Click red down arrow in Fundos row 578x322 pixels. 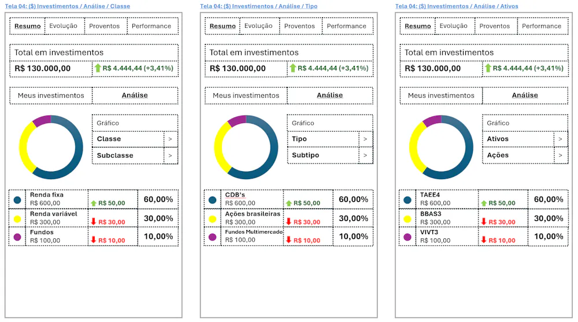click(94, 240)
